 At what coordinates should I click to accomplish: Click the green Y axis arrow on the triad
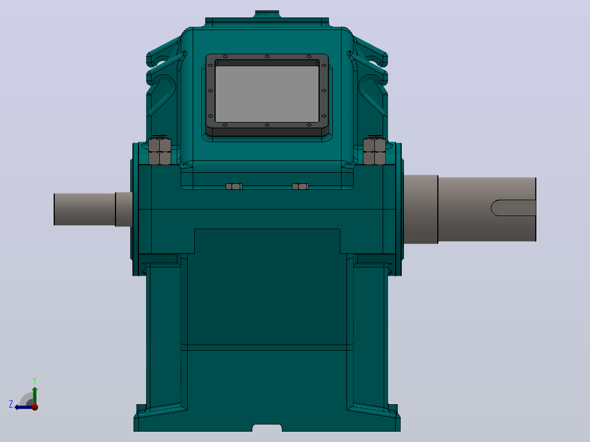34,396
